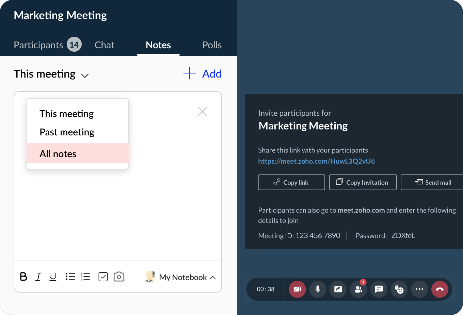This screenshot has height=315, width=463.
Task: Mute the microphone
Action: [x=318, y=289]
